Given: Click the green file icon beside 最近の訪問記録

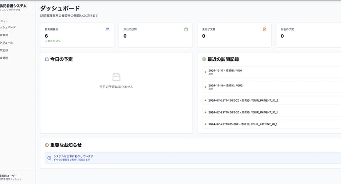Looking at the screenshot, I should pyautogui.click(x=204, y=59).
